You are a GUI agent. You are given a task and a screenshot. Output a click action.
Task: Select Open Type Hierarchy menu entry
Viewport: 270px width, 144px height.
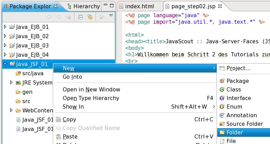click(91, 98)
